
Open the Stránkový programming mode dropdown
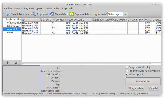(117, 14)
